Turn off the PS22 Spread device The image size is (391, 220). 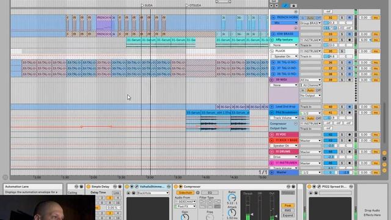coord(309,186)
